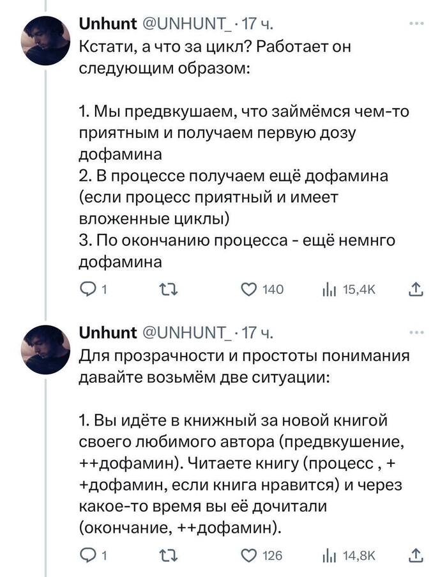Image resolution: width=447 pixels, height=577 pixels.
Task: Open more options for the first tweet
Action: coord(418,26)
